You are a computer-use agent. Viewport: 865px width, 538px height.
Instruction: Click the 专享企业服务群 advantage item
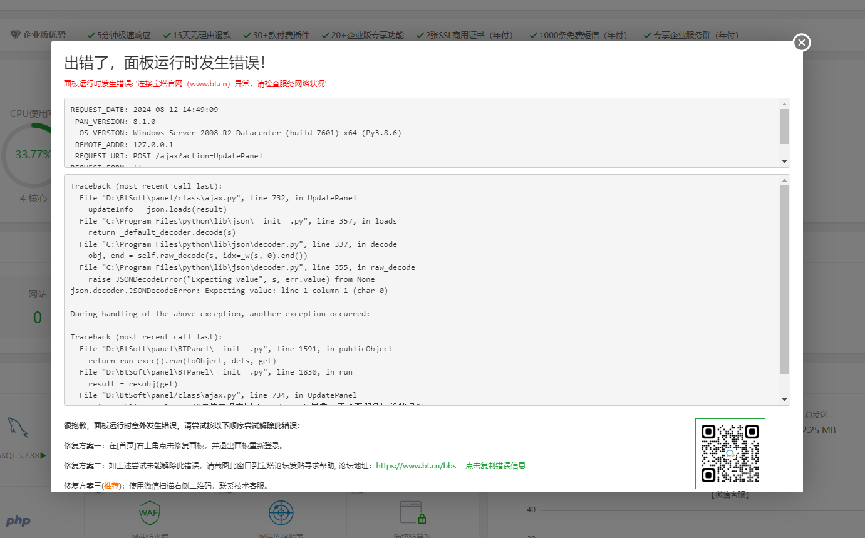coord(690,36)
